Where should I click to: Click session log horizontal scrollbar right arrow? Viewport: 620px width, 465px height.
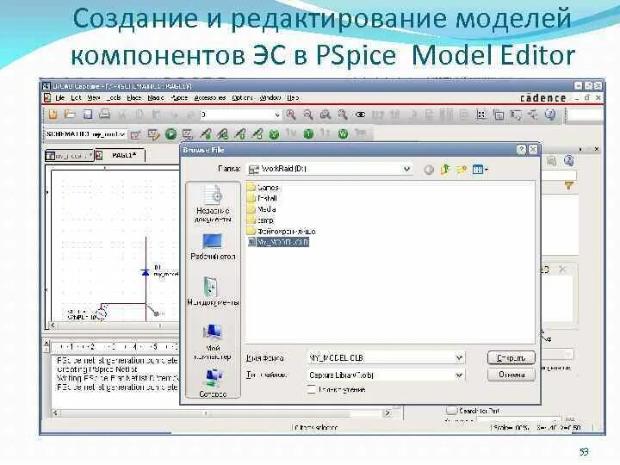[x=387, y=412]
